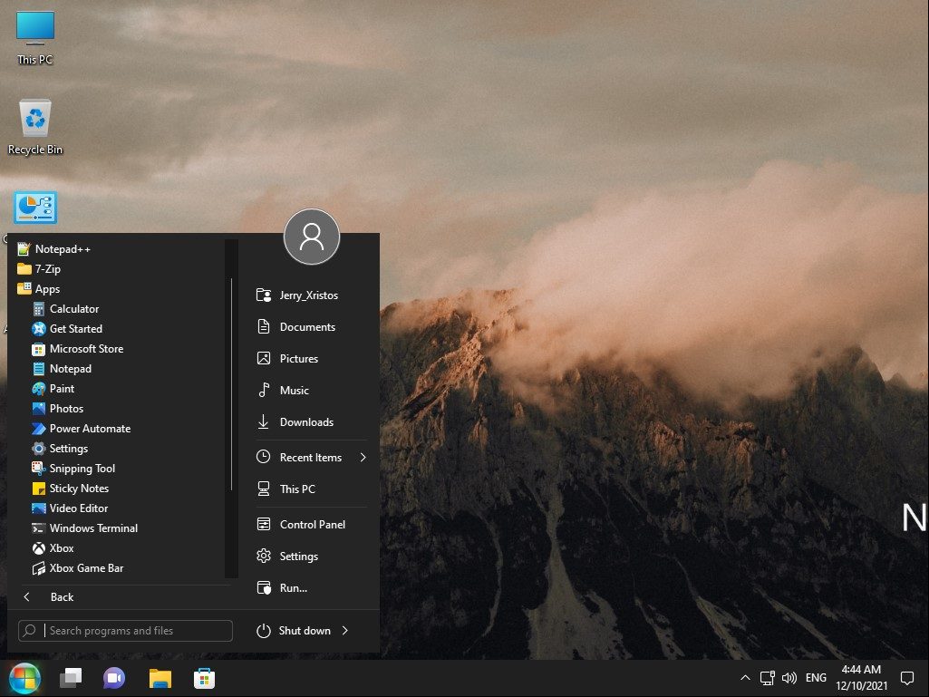This screenshot has width=929, height=697.
Task: Collapse the Apps folder
Action: (x=47, y=289)
